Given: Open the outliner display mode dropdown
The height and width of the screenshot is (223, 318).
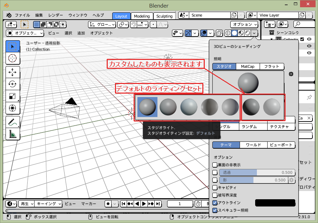Looking at the screenshot, I should (x=270, y=24).
